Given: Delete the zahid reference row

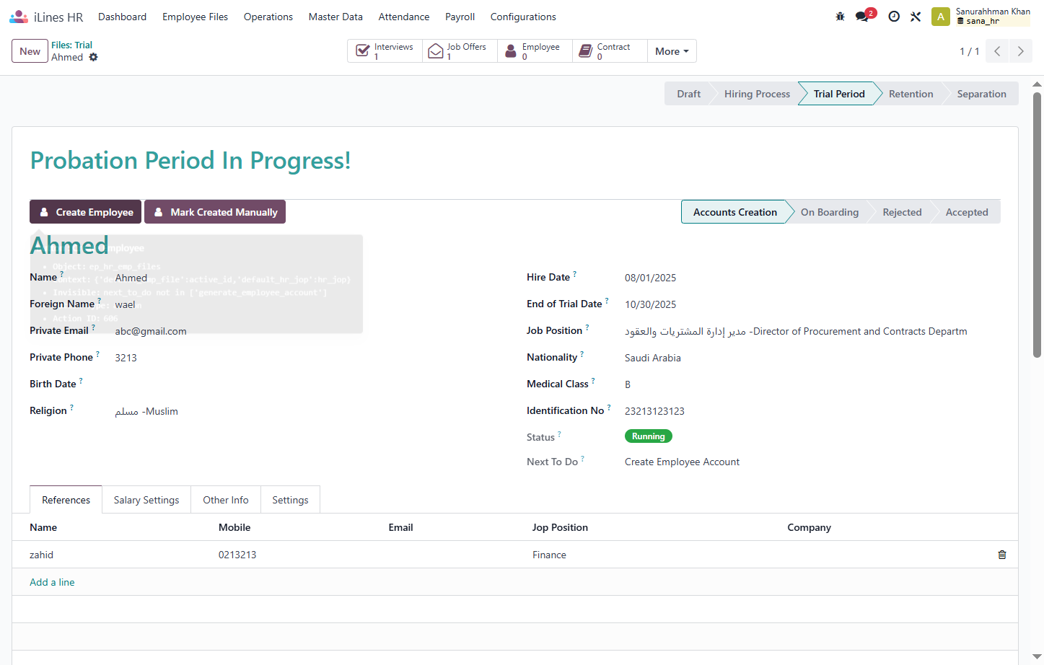Looking at the screenshot, I should click(1001, 555).
